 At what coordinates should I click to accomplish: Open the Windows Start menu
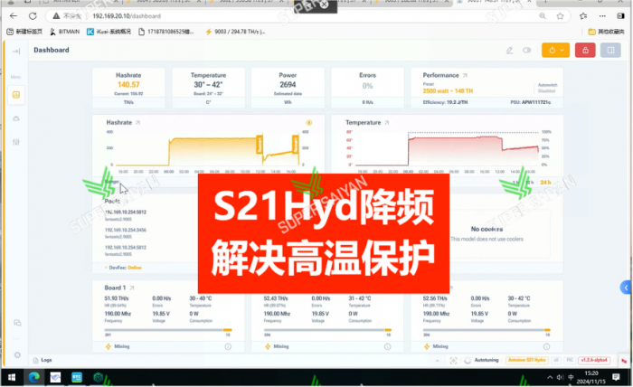tap(12, 377)
